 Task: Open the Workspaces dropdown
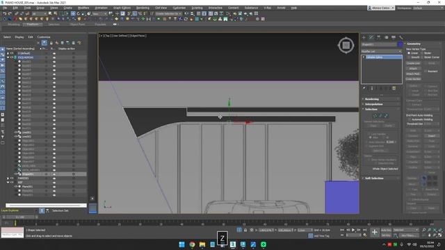[428, 8]
